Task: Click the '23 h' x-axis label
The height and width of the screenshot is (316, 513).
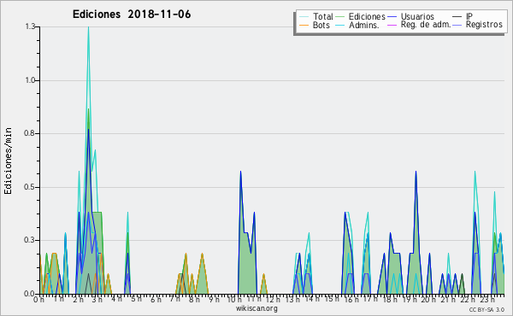Action: pos(486,300)
